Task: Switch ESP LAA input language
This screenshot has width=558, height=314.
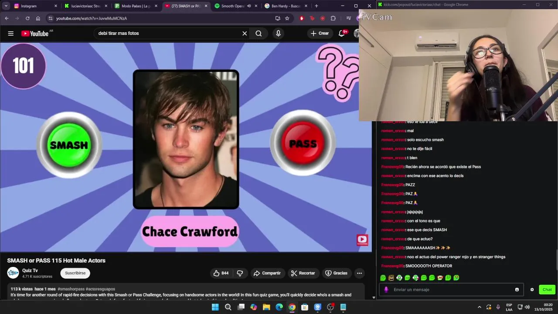Action: click(509, 307)
